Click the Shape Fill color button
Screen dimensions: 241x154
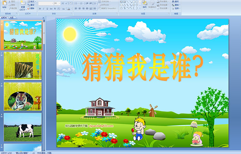tap(163, 1)
